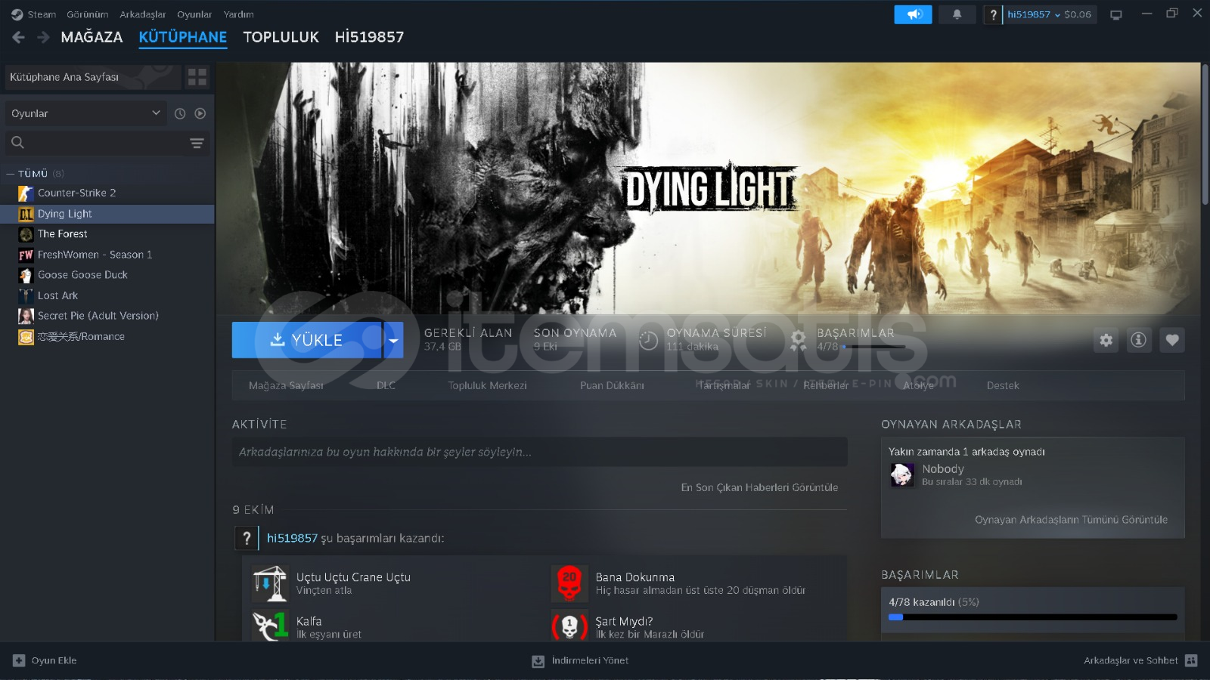This screenshot has width=1210, height=680.
Task: Toggle the ready-to-play filter icon
Action: coord(200,113)
